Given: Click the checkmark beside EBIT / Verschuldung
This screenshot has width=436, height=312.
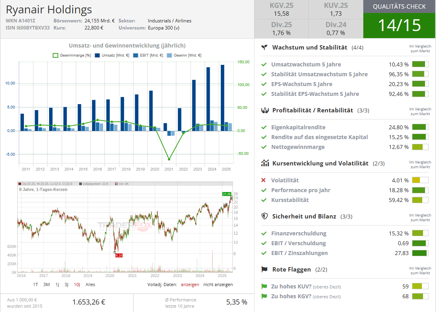Looking at the screenshot, I should coord(264,243).
